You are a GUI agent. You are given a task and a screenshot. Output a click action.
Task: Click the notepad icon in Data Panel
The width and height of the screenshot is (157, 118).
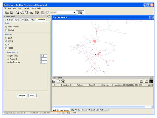click(141, 81)
